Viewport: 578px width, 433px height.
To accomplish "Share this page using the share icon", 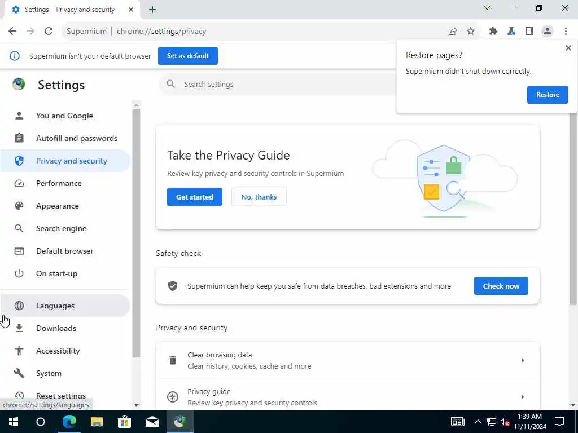I will click(453, 32).
